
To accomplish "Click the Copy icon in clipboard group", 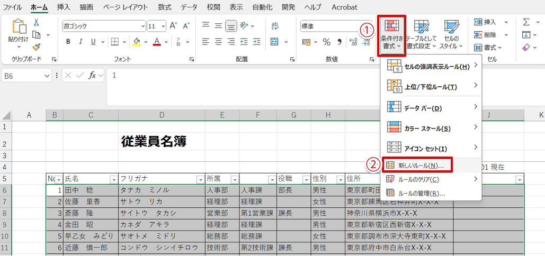I will point(36,35).
